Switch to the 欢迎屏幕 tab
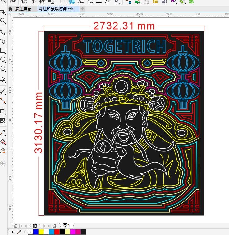The width and height of the screenshot is (229, 235). tap(23, 9)
